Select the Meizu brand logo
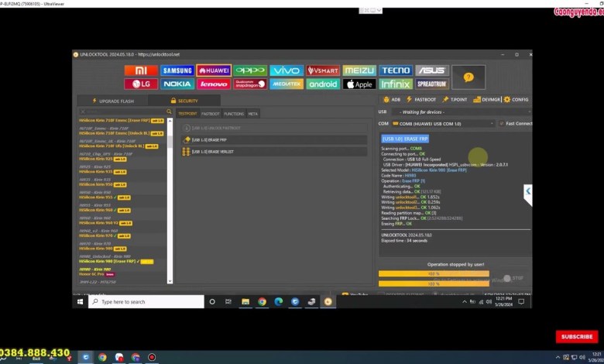Viewport: 604px width, 364px height. (x=359, y=70)
